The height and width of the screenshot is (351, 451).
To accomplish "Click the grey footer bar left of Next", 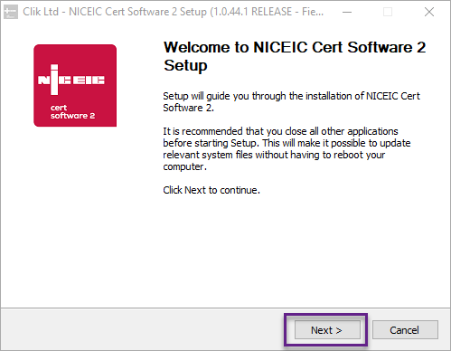I will click(x=142, y=329).
